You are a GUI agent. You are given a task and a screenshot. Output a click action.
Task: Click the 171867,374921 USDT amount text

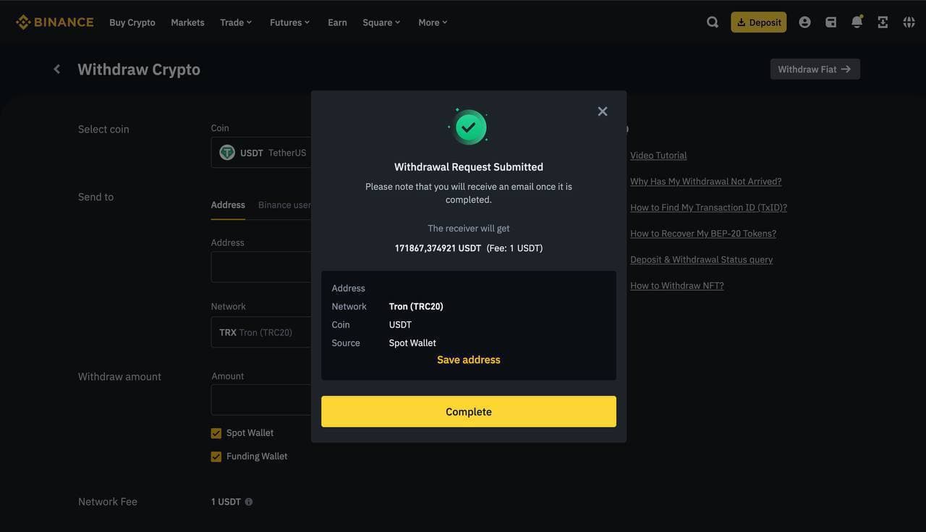(438, 248)
